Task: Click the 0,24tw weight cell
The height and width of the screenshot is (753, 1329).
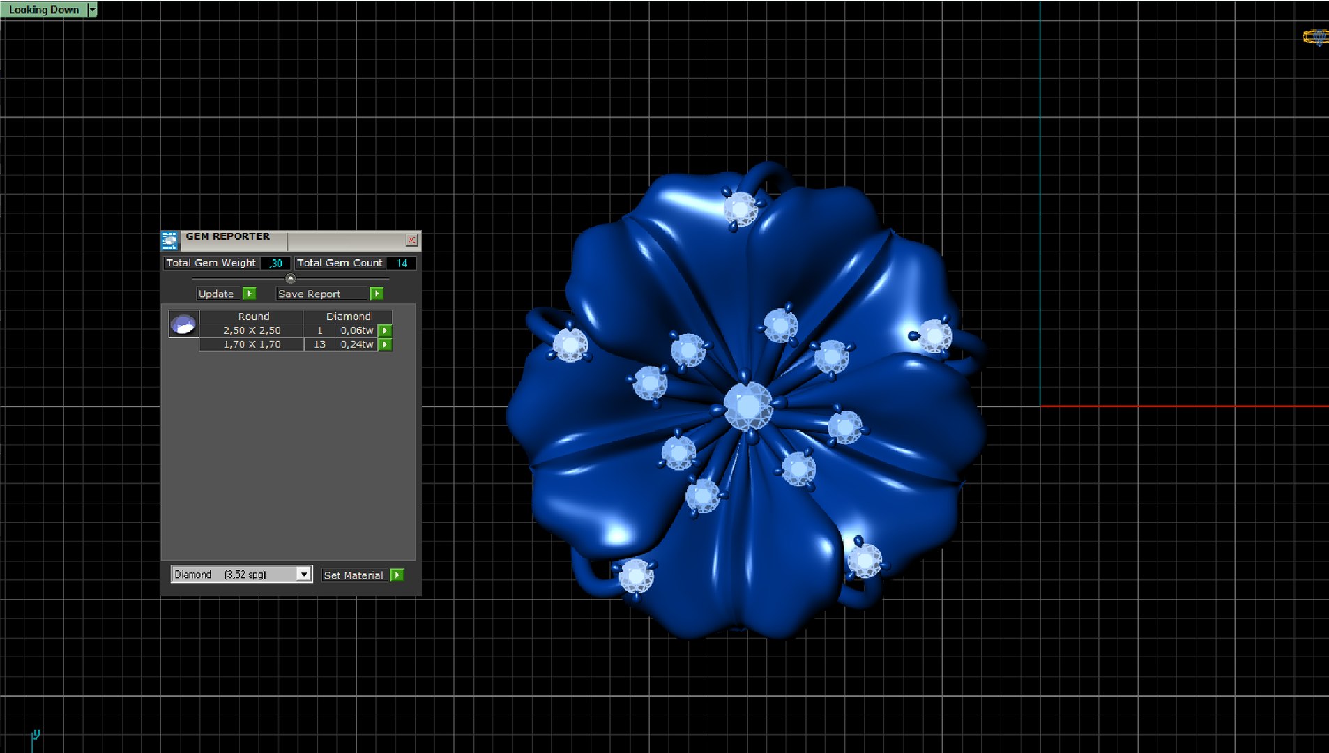Action: [x=356, y=344]
